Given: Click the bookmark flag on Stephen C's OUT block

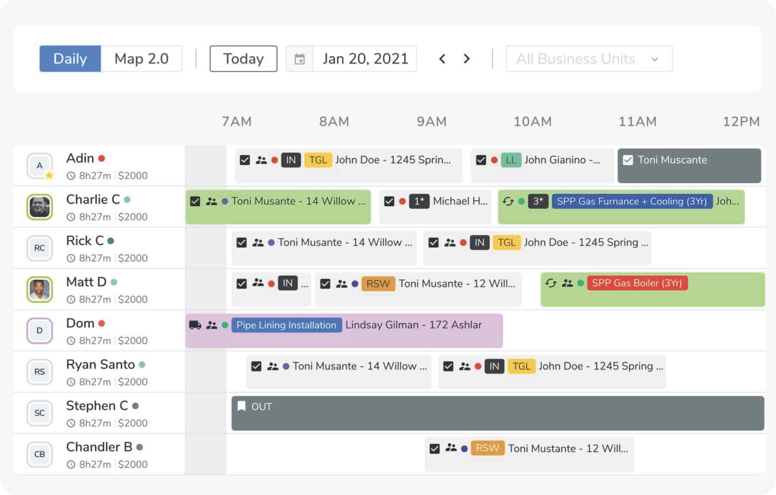Looking at the screenshot, I should coord(242,406).
